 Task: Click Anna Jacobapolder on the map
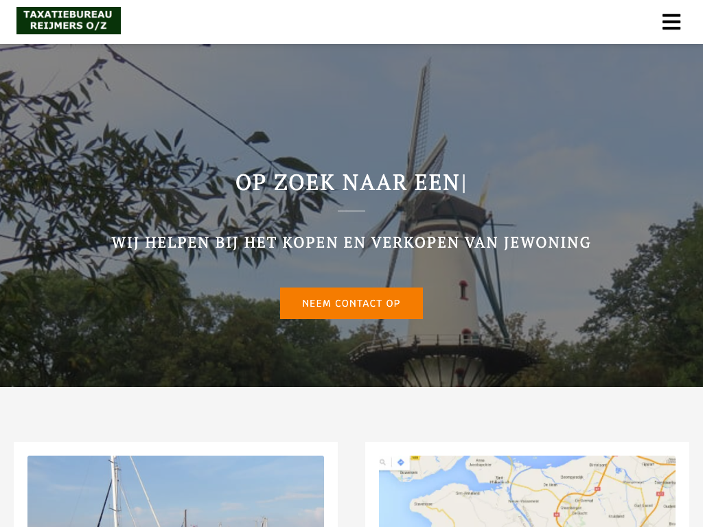[480, 462]
